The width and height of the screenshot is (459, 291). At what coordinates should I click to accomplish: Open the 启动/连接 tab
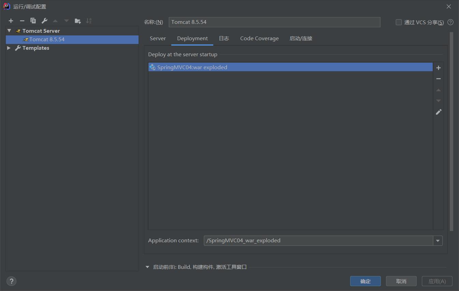(301, 39)
